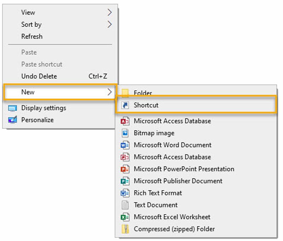Click the Microsoft Word Document icon

(x=125, y=145)
